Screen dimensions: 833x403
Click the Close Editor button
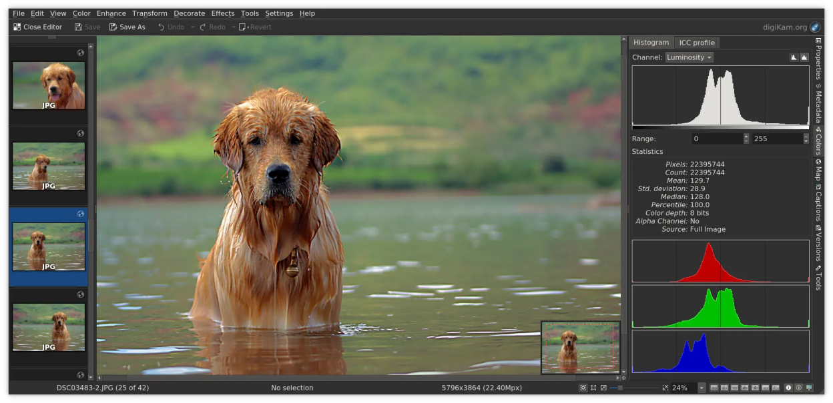tap(37, 27)
